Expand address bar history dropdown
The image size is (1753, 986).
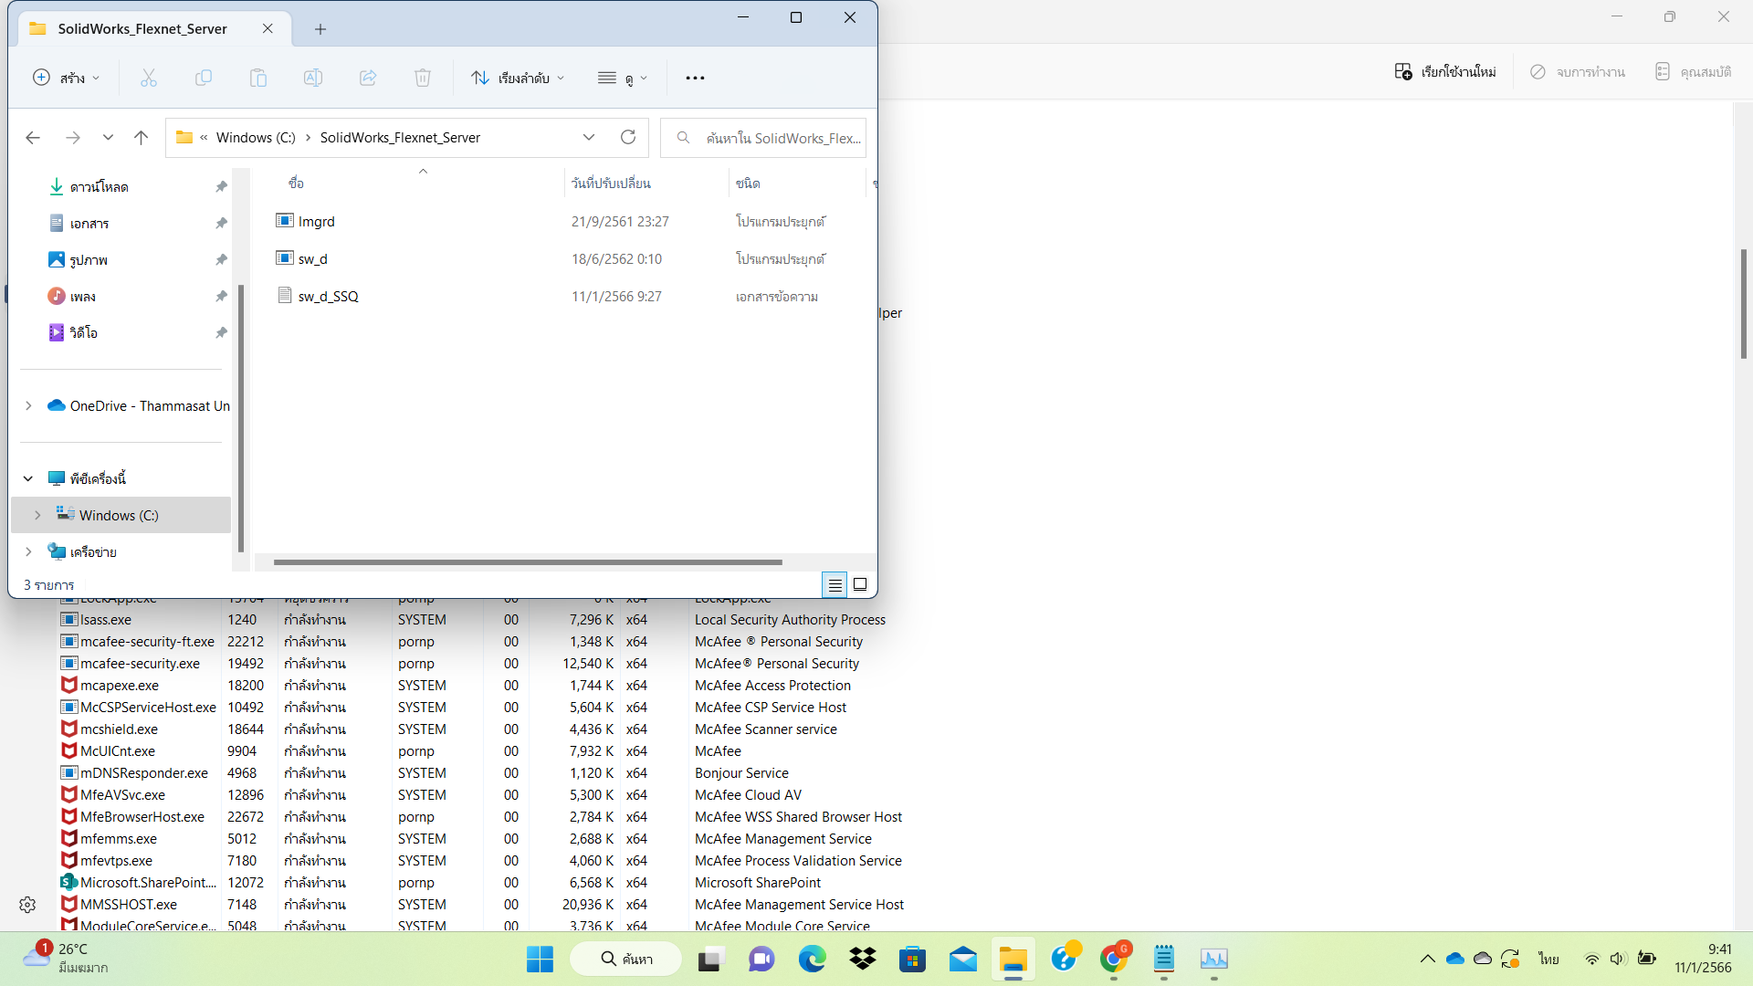point(589,137)
